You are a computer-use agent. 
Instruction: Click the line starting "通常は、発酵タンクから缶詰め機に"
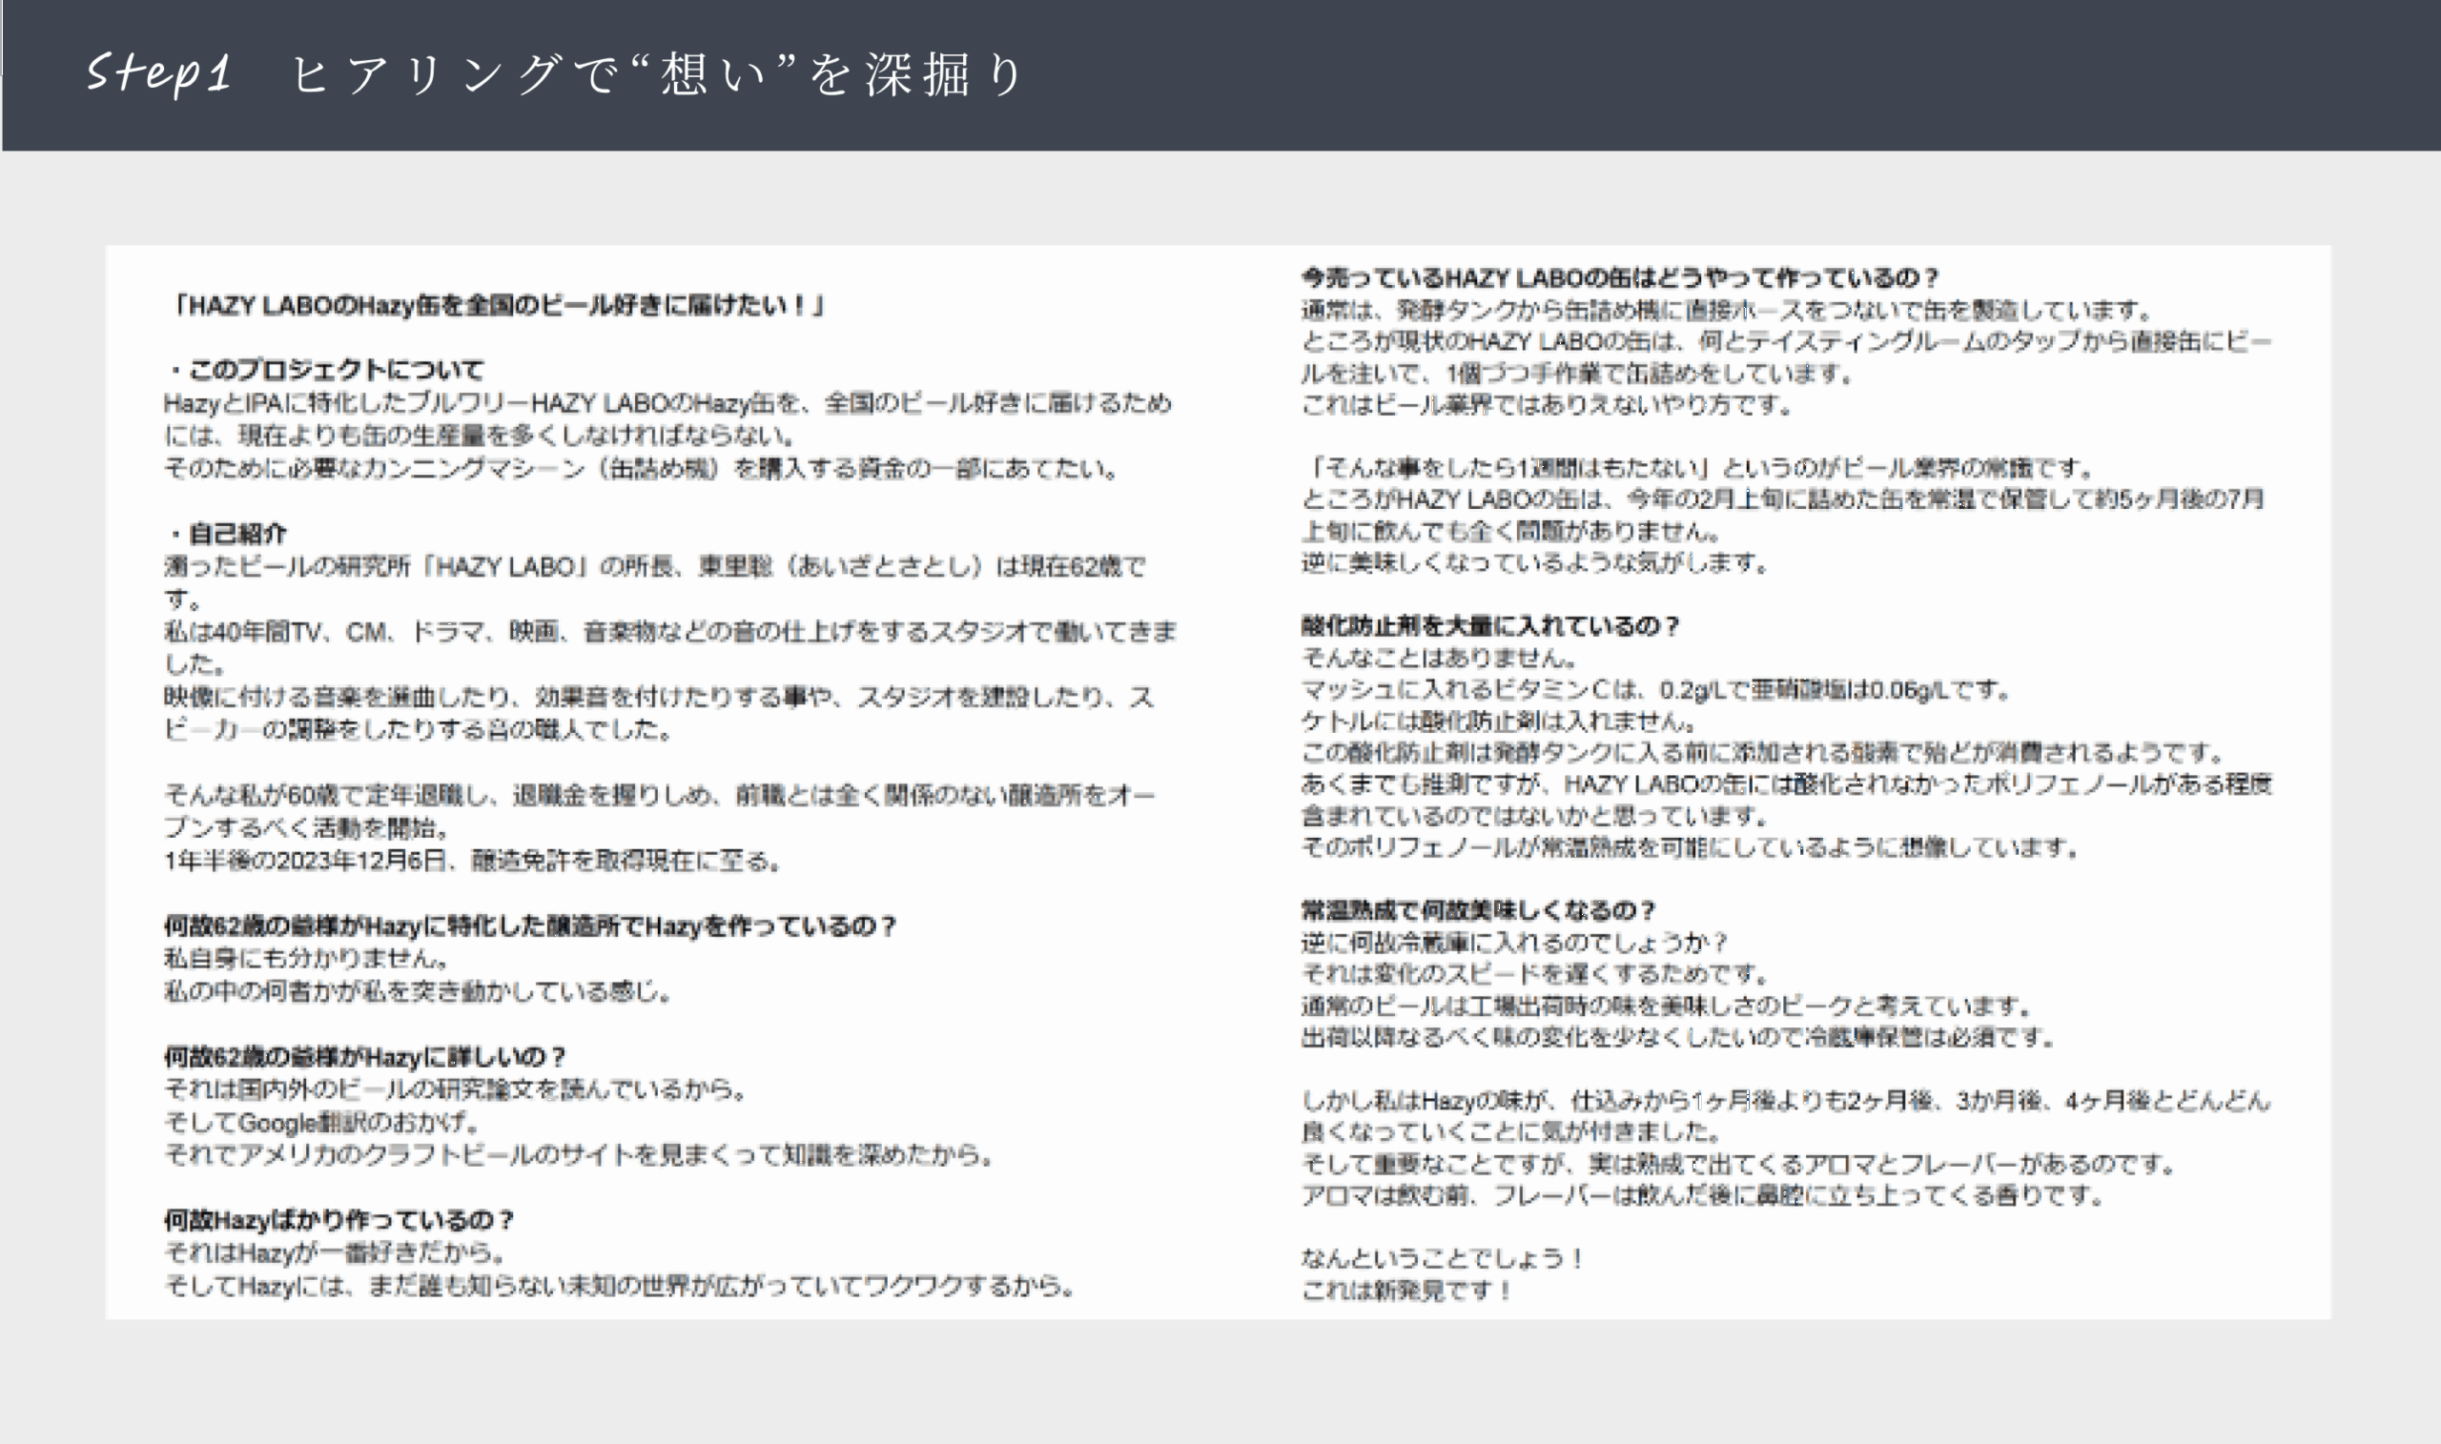tap(1729, 311)
